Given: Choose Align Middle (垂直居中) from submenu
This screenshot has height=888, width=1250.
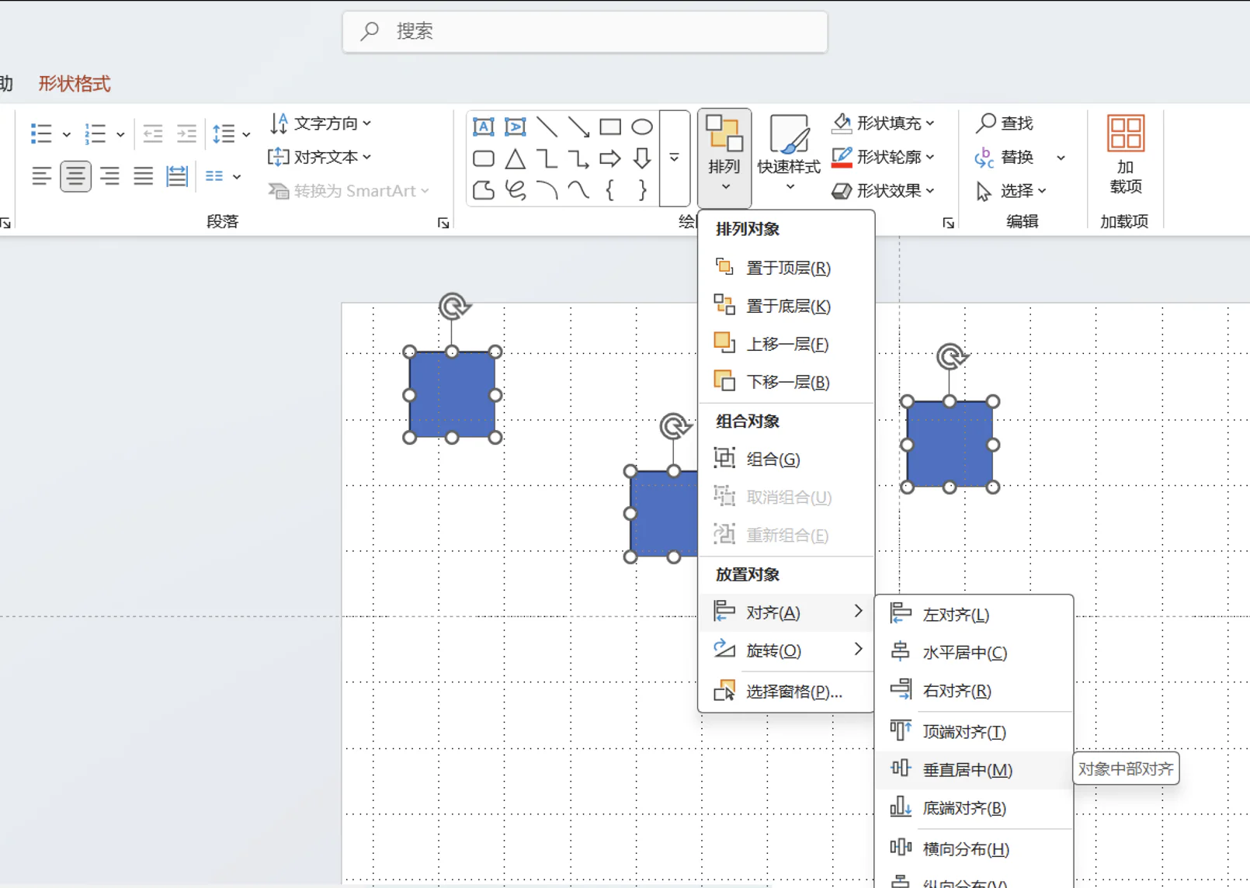Looking at the screenshot, I should 967,770.
